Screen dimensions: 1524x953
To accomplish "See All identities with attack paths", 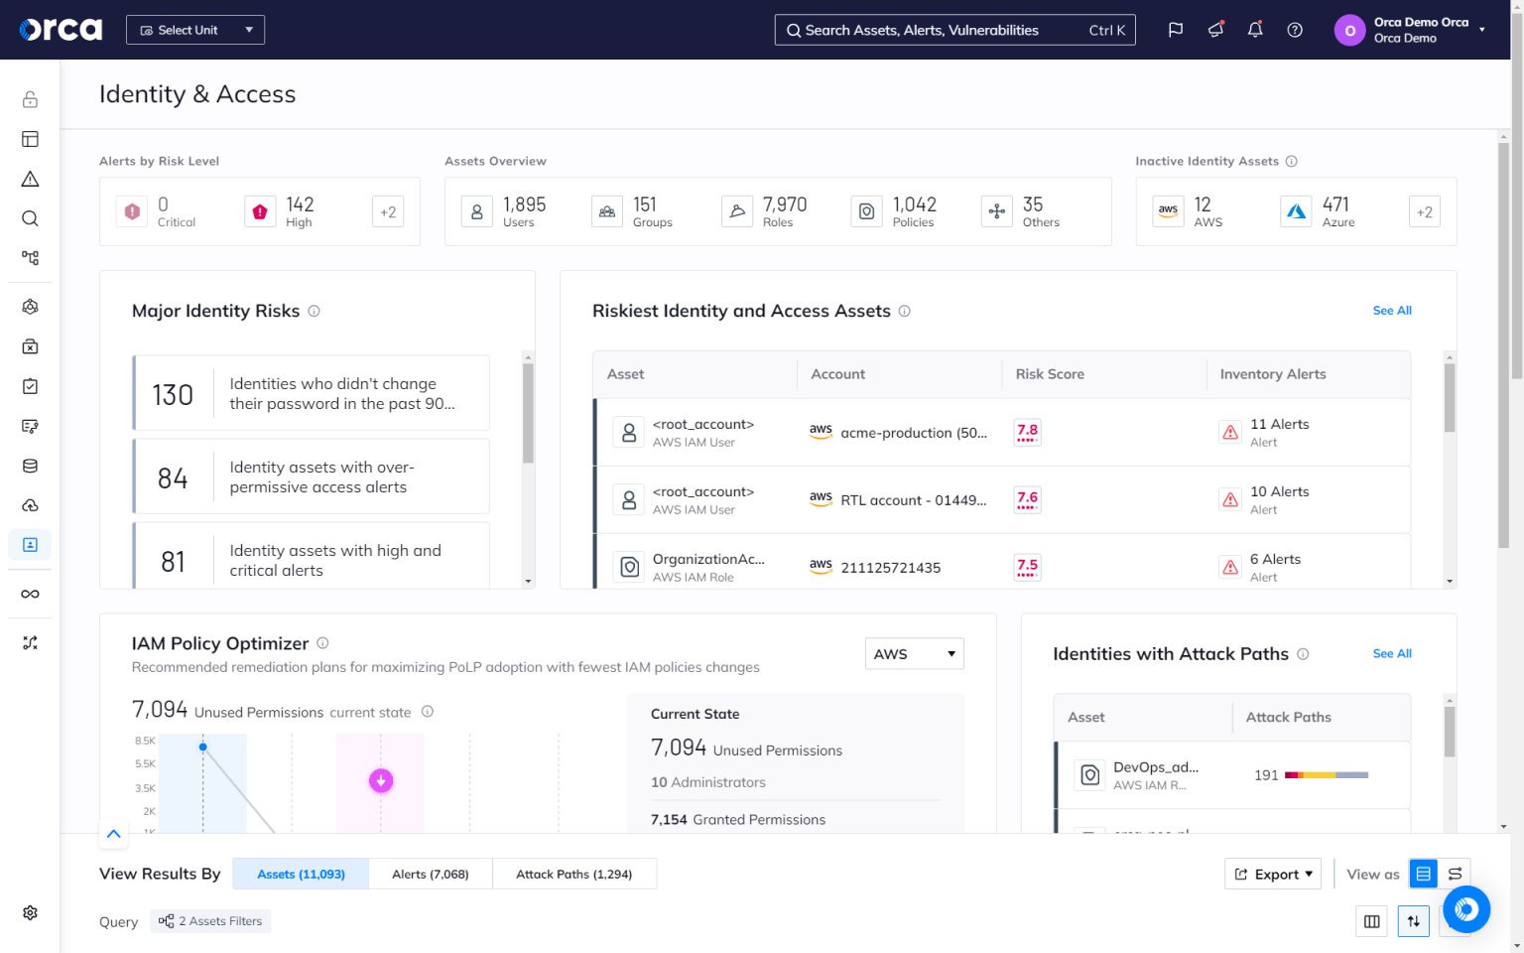I will [1392, 653].
